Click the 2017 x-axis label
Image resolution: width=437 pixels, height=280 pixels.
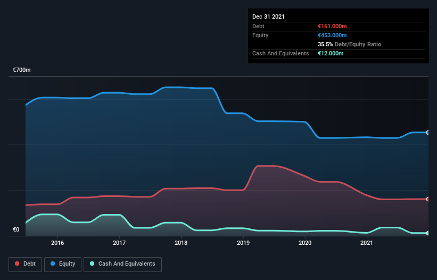pyautogui.click(x=119, y=243)
